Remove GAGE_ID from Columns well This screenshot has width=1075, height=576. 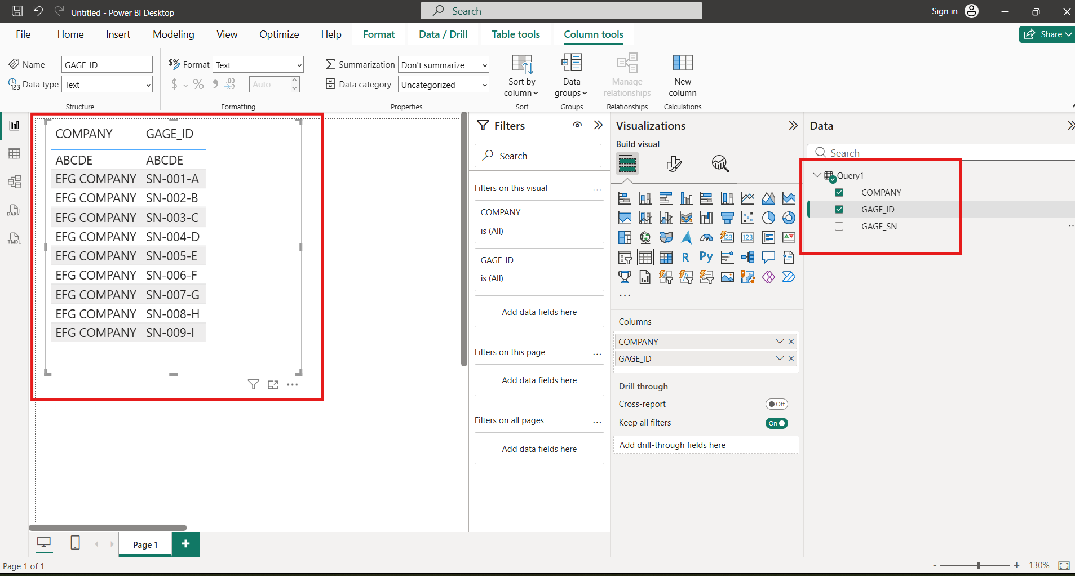click(x=791, y=358)
